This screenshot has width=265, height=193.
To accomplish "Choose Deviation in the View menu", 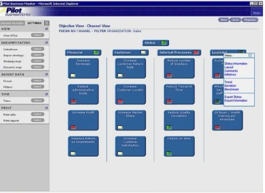I will [x=230, y=86].
